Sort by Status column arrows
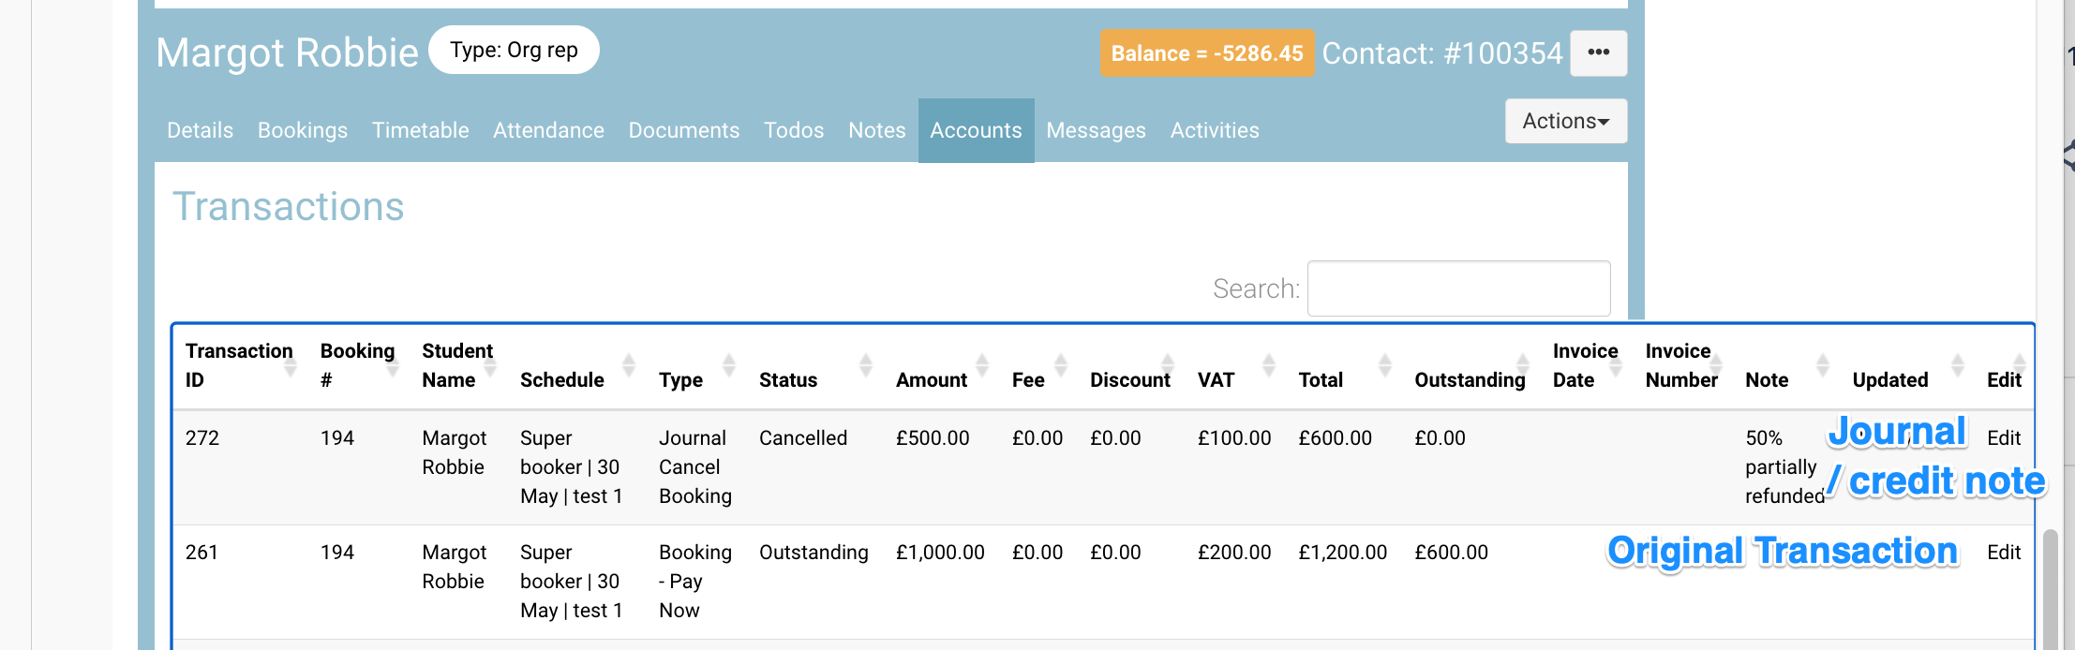This screenshot has width=2075, height=650. (x=865, y=365)
